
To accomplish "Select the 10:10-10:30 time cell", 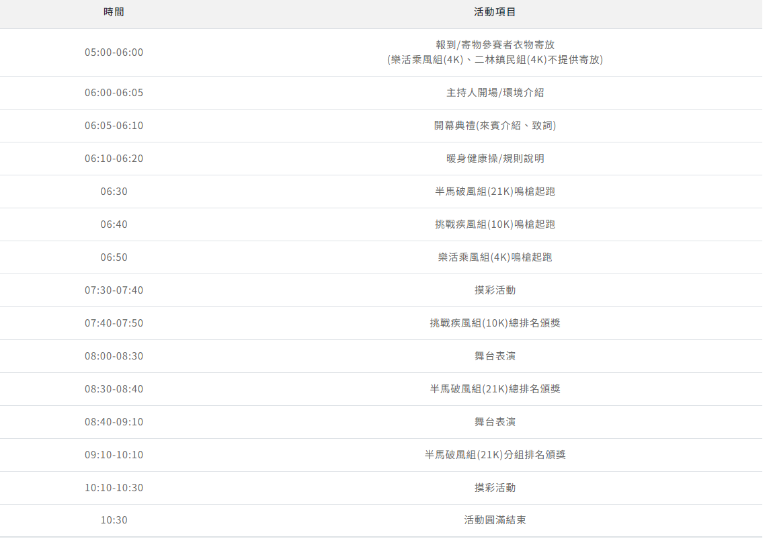I will [x=114, y=488].
